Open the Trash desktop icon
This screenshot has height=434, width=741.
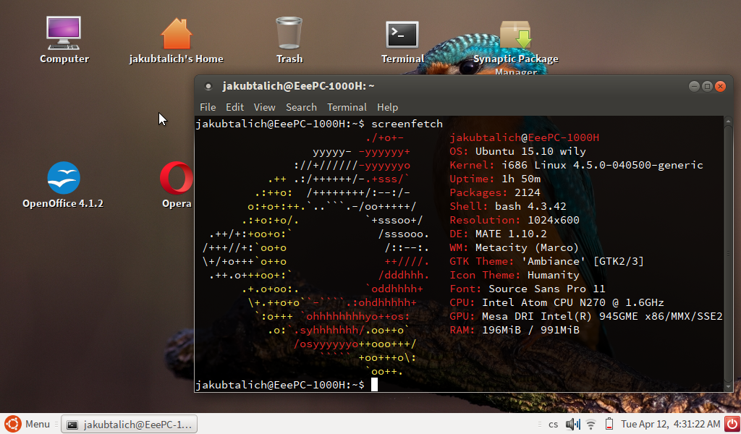289,33
